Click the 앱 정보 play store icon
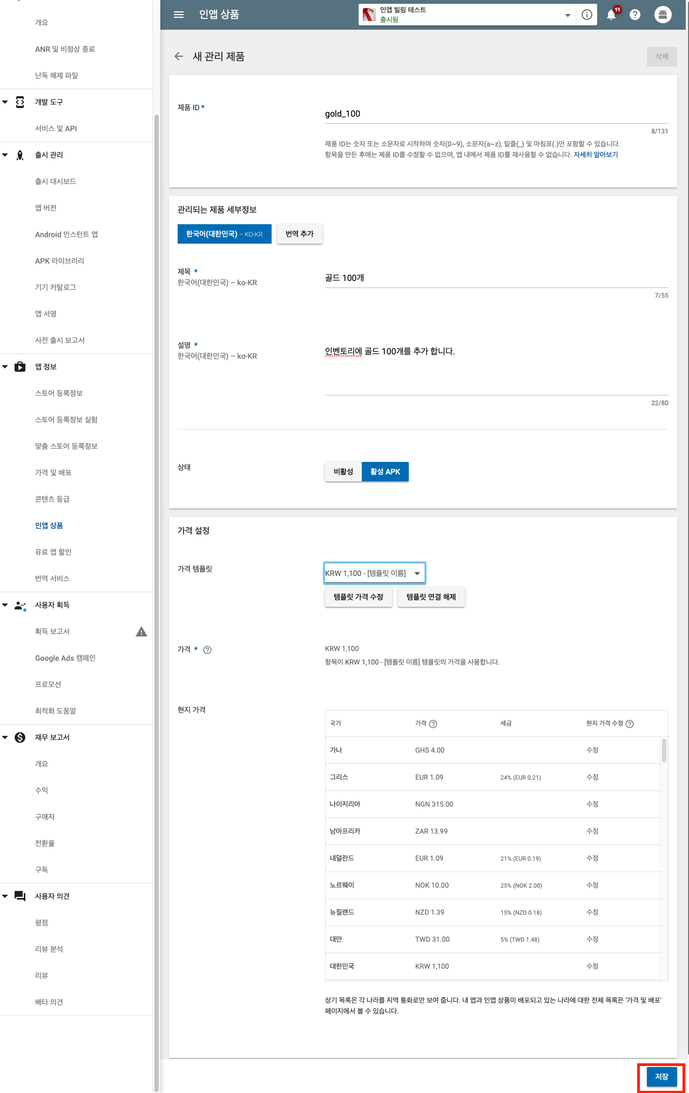 tap(20, 367)
